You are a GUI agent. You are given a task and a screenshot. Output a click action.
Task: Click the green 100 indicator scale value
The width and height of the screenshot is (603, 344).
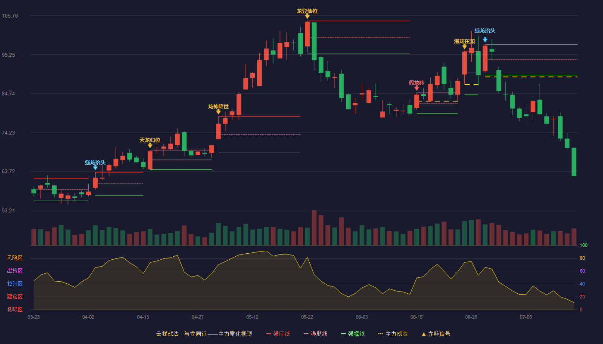(x=584, y=246)
